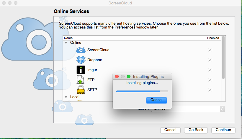Toggle Imgur enabled checkbox

pyautogui.click(x=210, y=70)
